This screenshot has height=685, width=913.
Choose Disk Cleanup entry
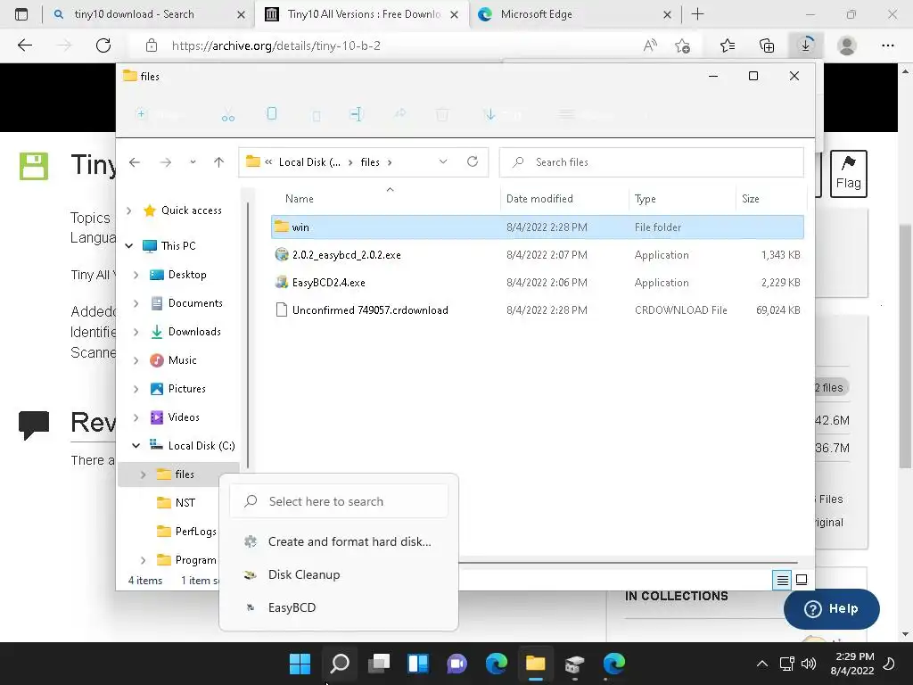point(338,575)
